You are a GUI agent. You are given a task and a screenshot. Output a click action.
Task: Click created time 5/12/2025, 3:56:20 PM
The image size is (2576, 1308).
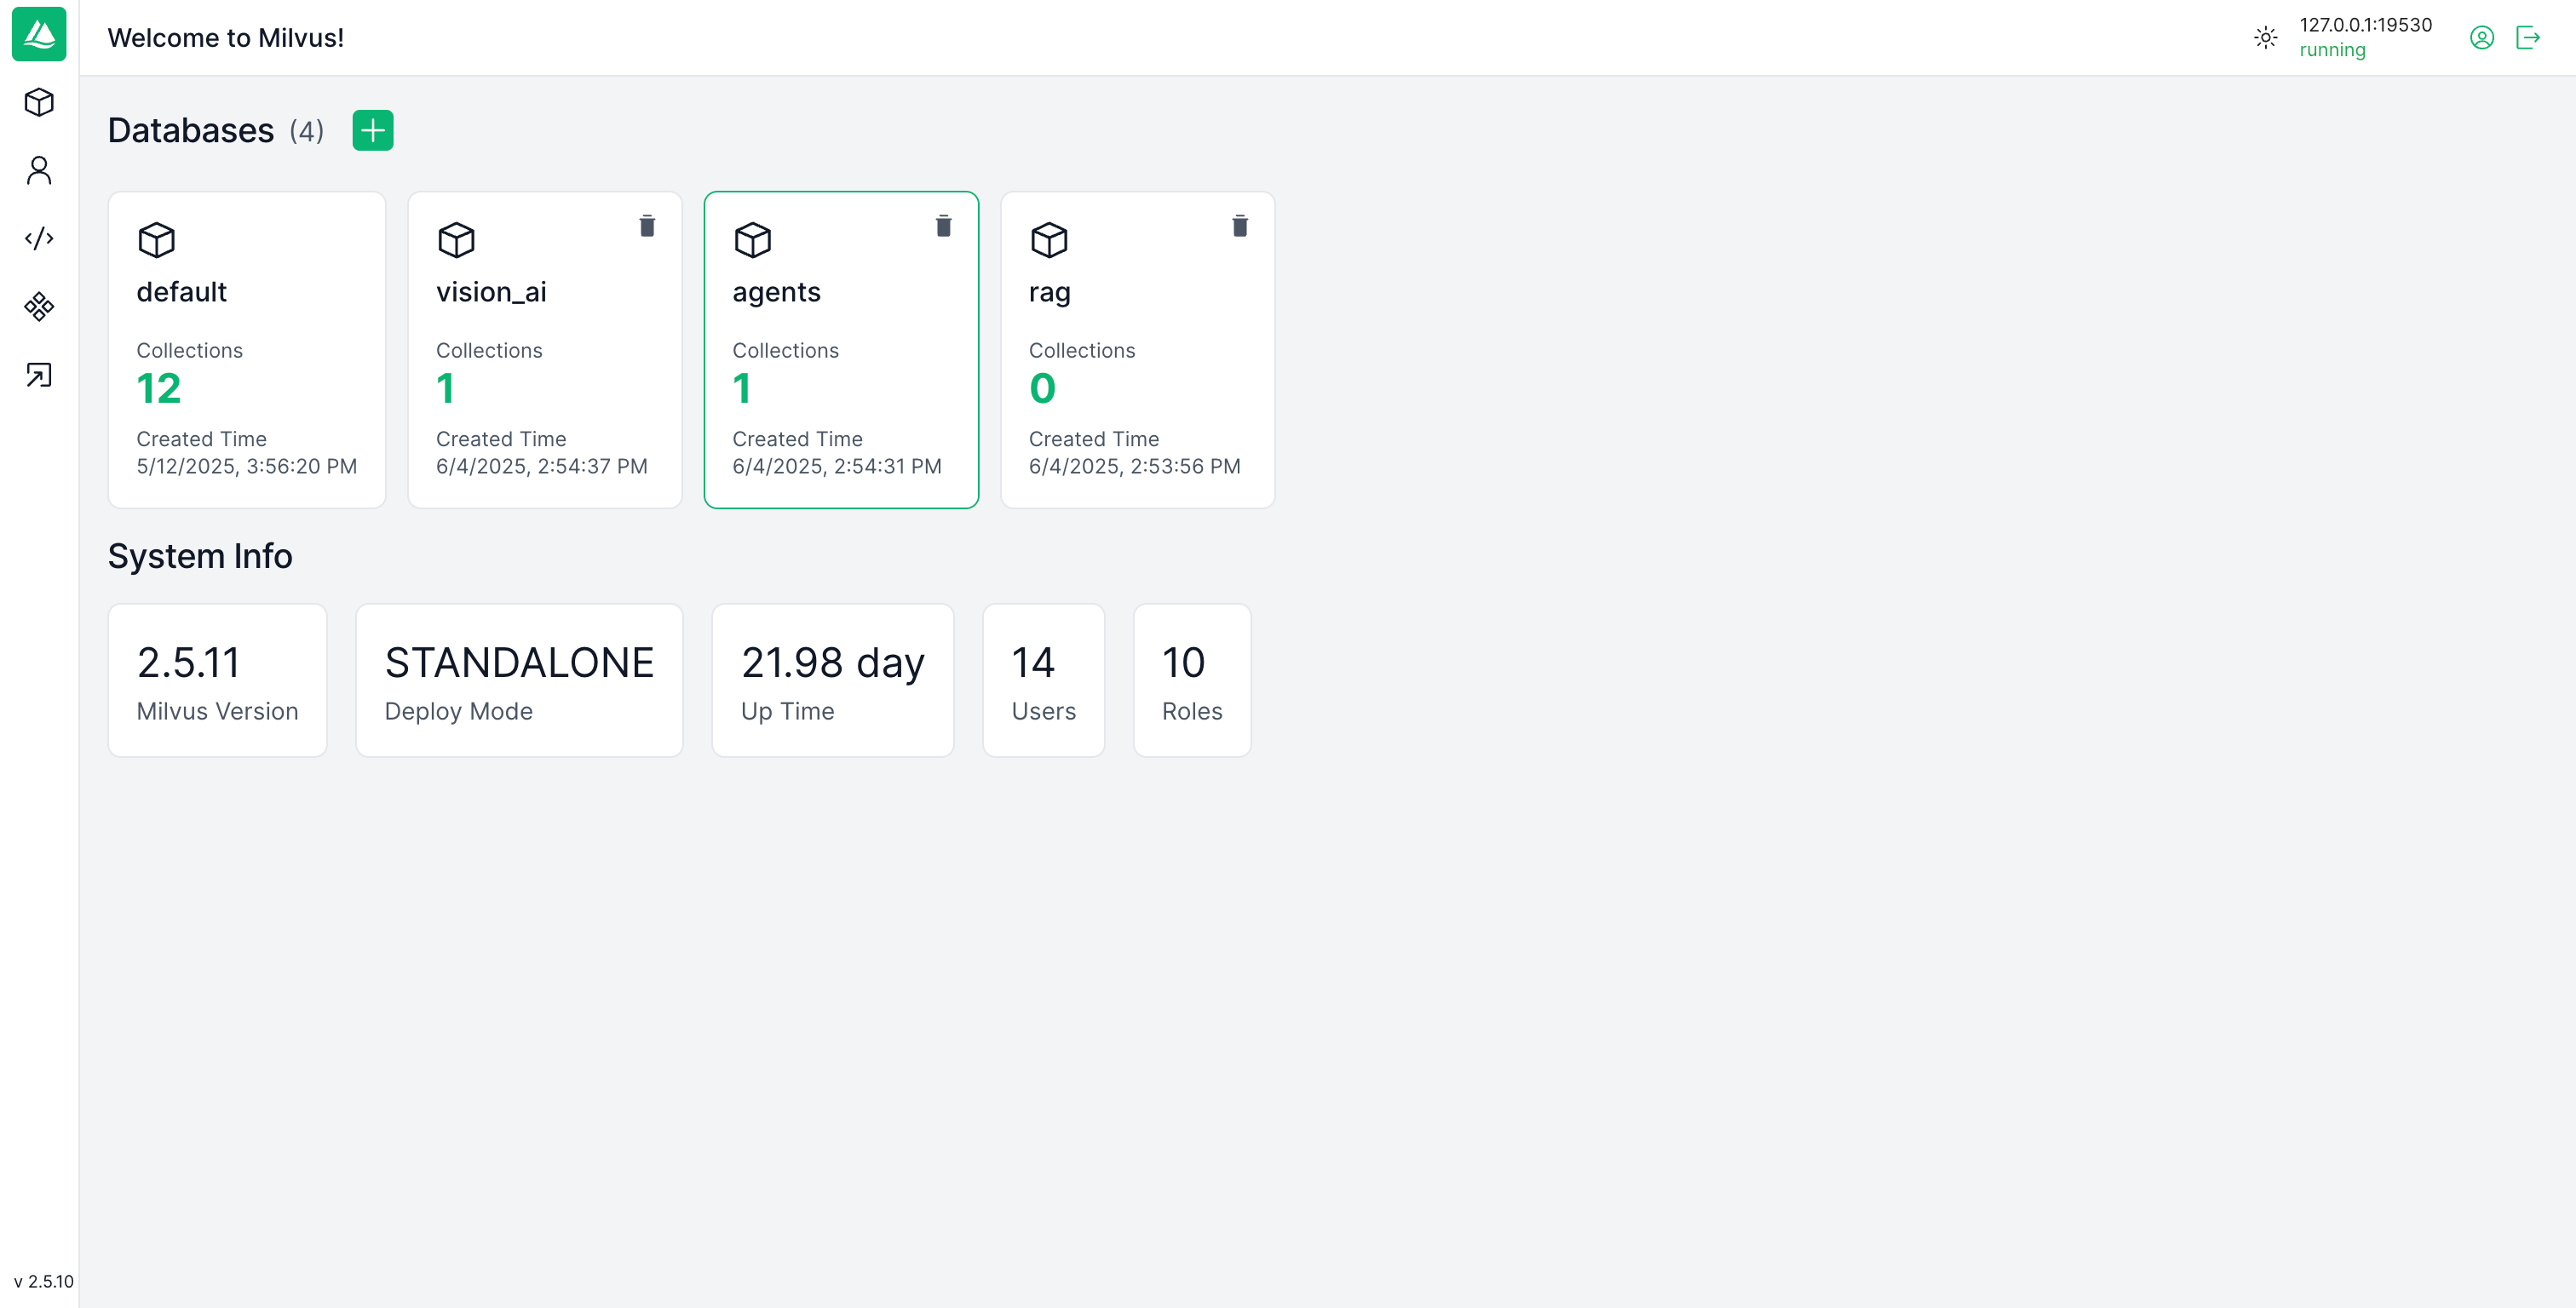pyautogui.click(x=247, y=466)
